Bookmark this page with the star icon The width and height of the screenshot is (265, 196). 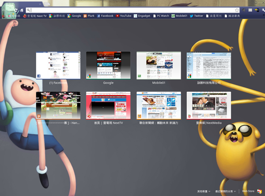coord(237,10)
